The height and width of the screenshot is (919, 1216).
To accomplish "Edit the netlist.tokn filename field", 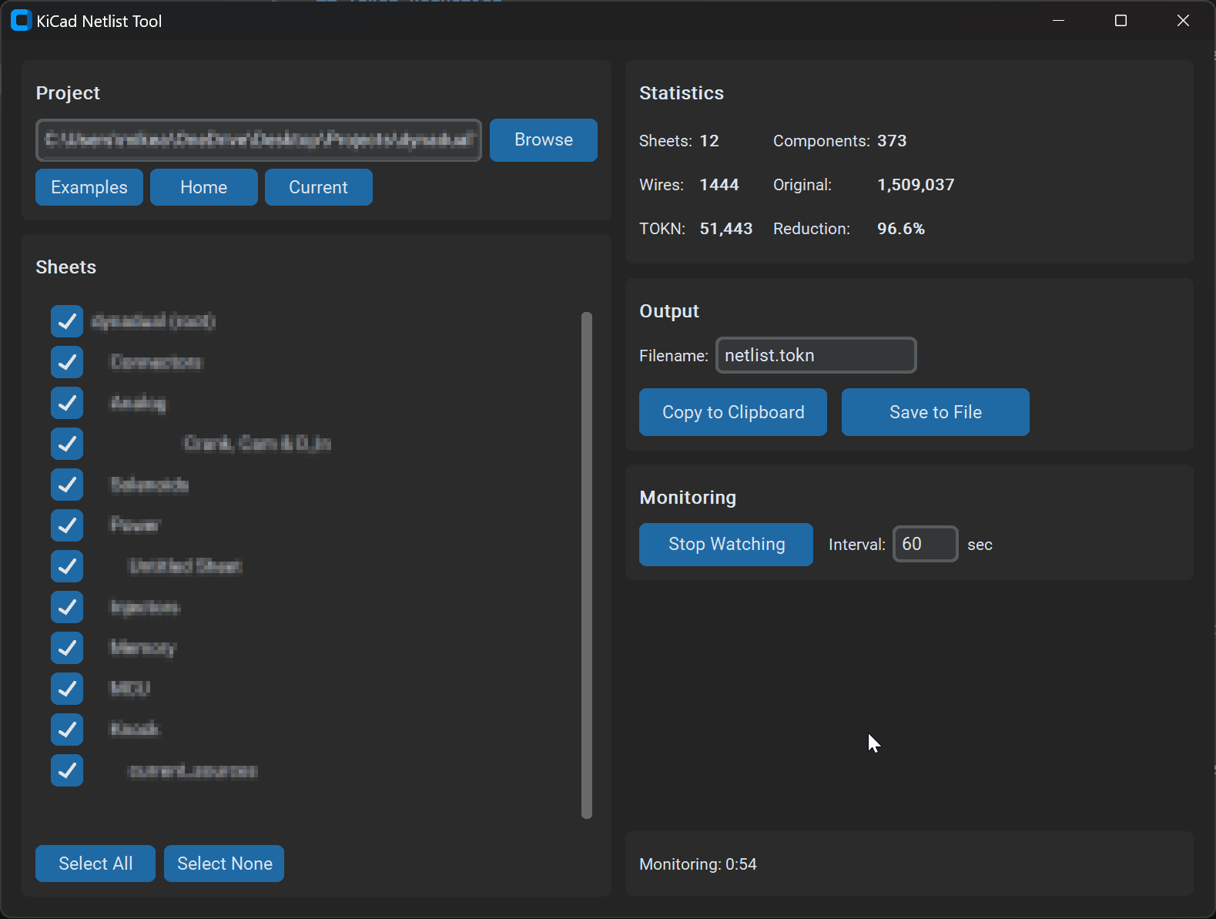I will (x=816, y=355).
